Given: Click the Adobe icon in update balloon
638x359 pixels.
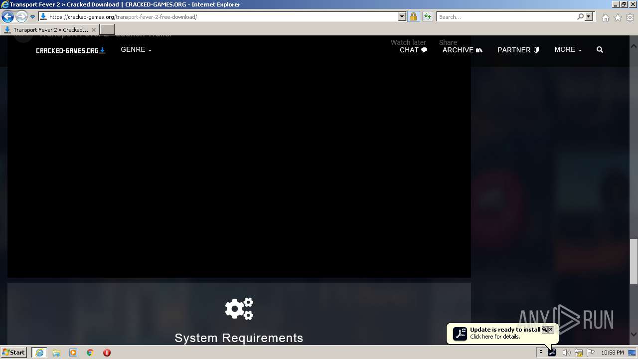Looking at the screenshot, I should point(460,334).
